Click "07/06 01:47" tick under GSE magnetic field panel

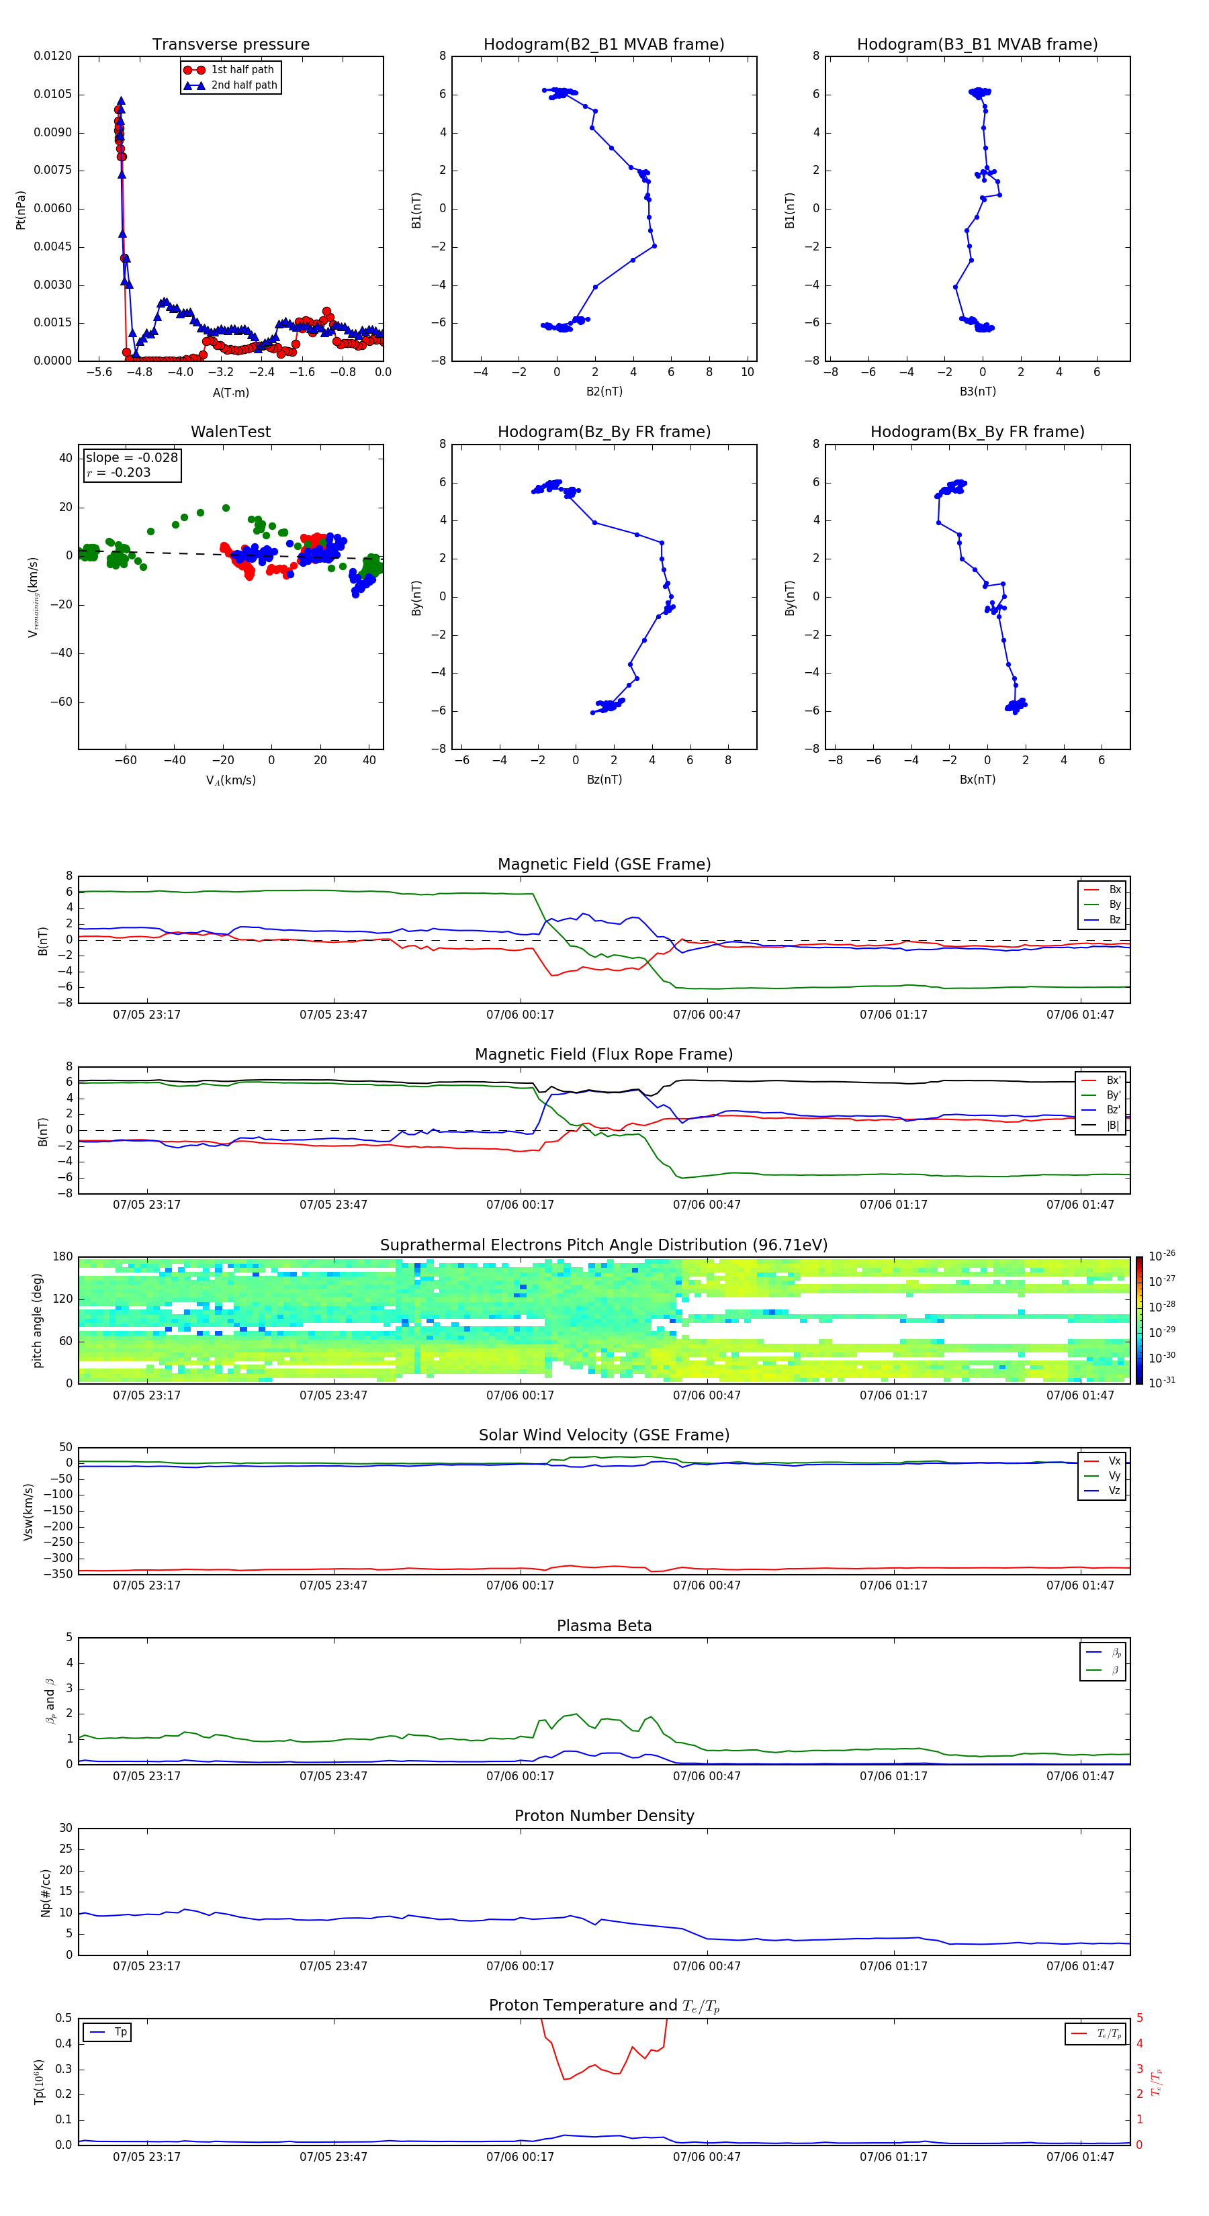[x=1080, y=1014]
